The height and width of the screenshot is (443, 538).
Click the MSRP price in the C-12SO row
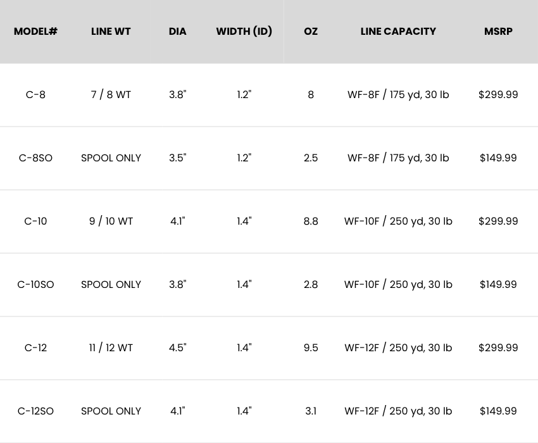[x=498, y=411]
